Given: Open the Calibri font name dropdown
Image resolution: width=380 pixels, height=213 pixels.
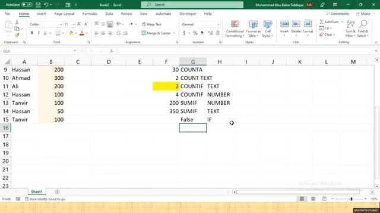Looking at the screenshot, I should pos(61,24).
